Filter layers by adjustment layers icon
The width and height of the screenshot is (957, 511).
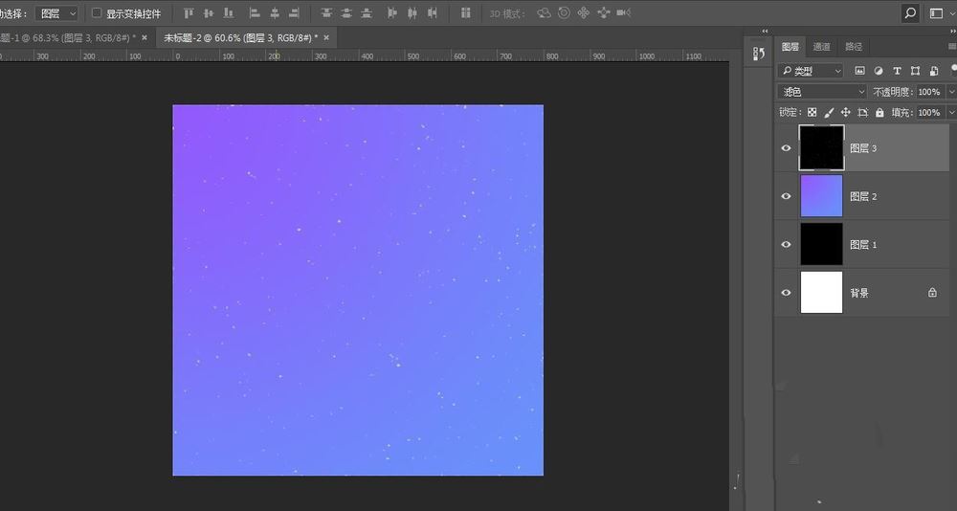coord(879,71)
